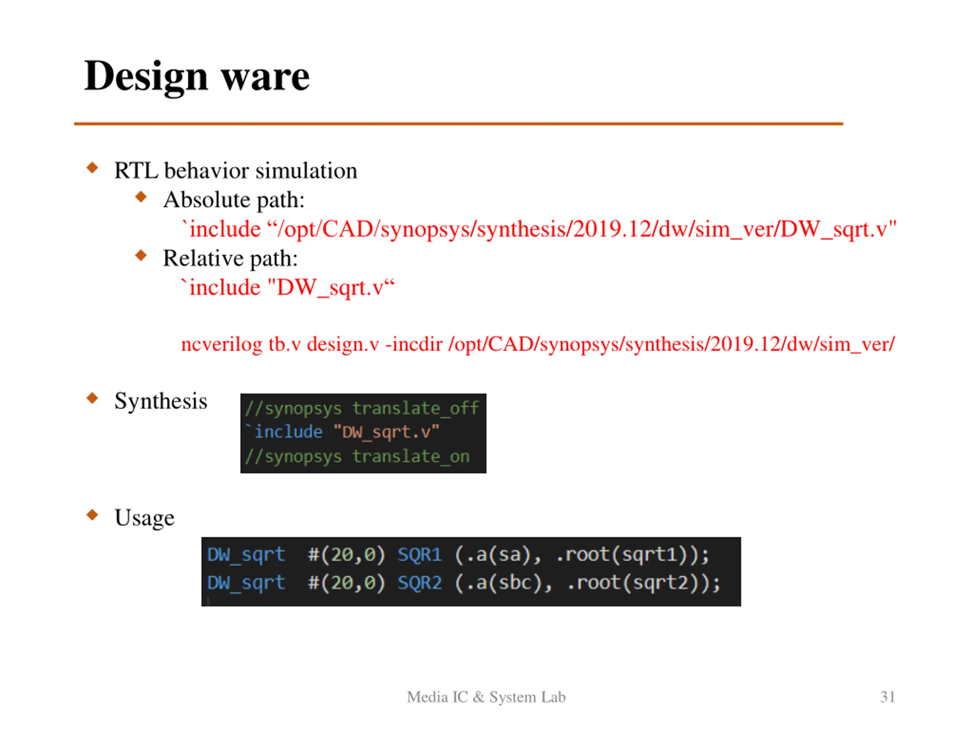The height and width of the screenshot is (730, 973).
Task: Click the '//synopsys translate_off' code comment
Action: (362, 409)
